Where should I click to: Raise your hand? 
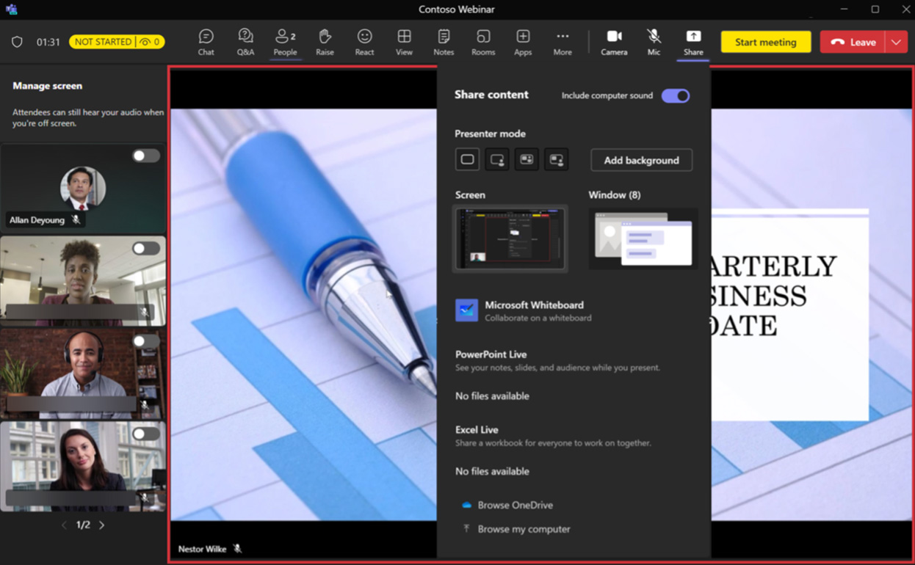[x=325, y=42]
